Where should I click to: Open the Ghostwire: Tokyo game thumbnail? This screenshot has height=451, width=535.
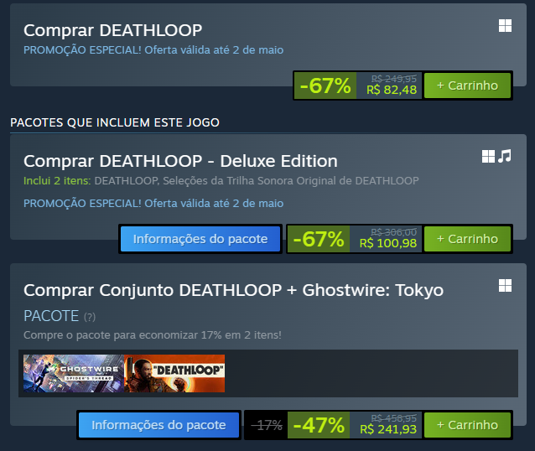click(73, 374)
